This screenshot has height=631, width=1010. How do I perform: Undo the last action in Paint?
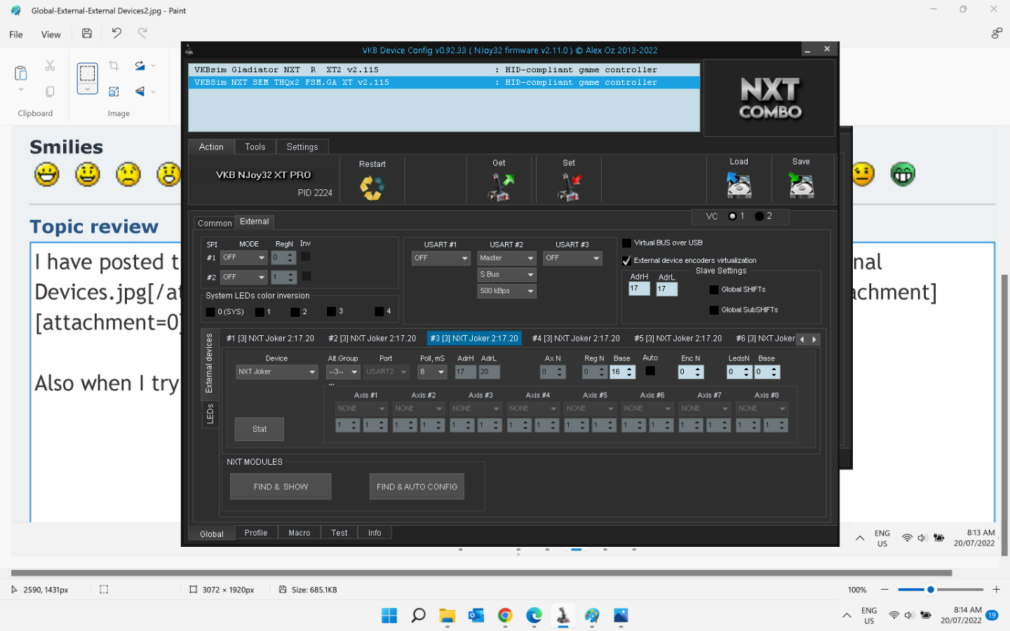pos(116,33)
